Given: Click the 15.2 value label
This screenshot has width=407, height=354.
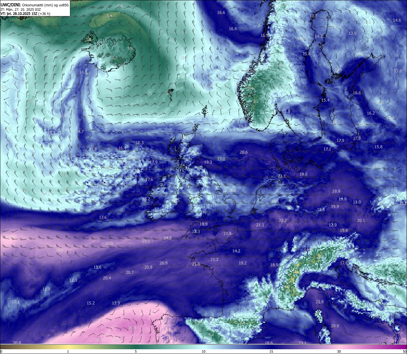Looking at the screenshot, I should click(x=91, y=303).
